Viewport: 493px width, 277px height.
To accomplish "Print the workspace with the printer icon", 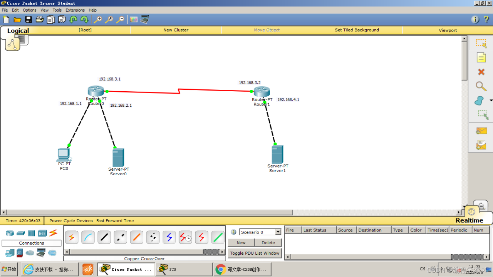I will pos(40,19).
